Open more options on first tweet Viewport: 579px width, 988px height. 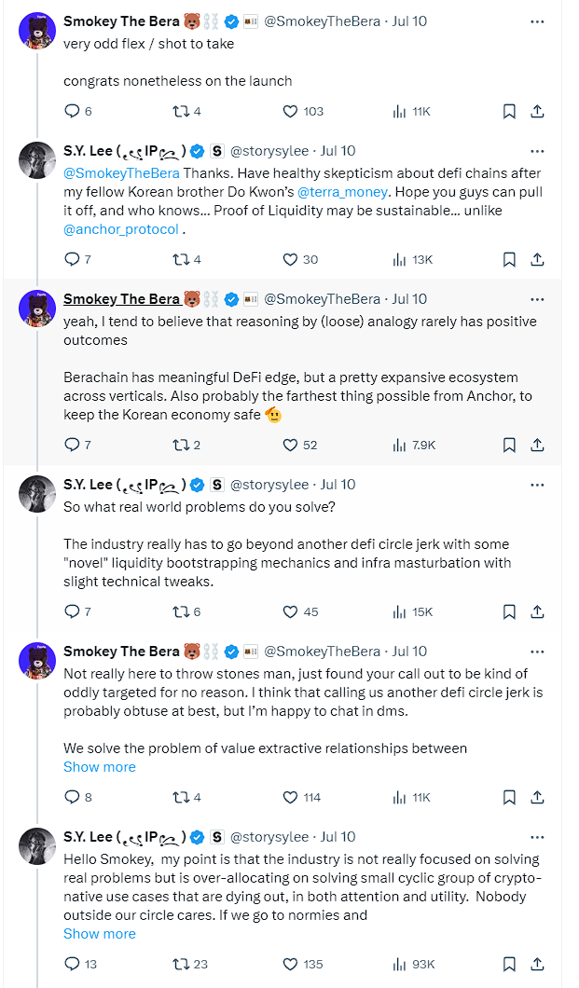pos(537,21)
